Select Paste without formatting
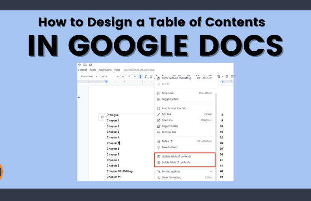Viewport: 311px width, 201px height. click(x=176, y=78)
